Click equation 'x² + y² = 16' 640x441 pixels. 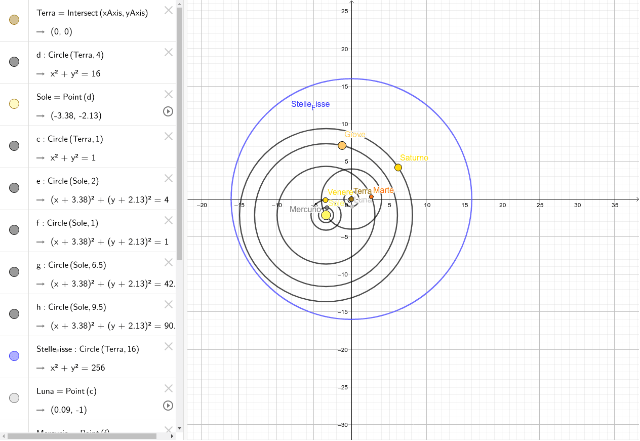click(75, 74)
